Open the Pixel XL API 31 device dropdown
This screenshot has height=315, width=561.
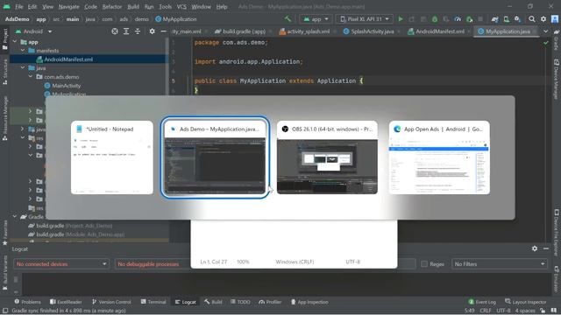[365, 19]
